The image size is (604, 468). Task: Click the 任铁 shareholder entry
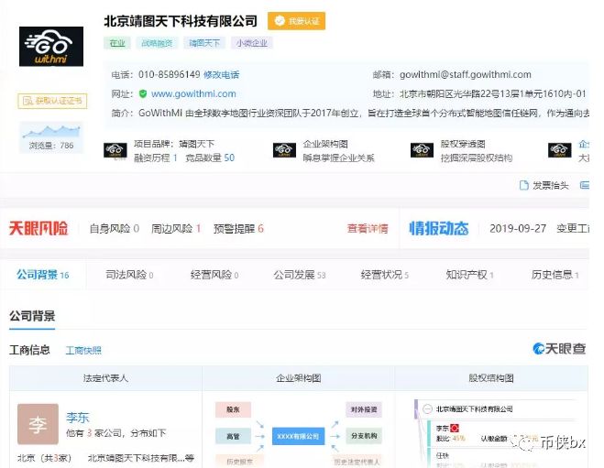tap(443, 456)
